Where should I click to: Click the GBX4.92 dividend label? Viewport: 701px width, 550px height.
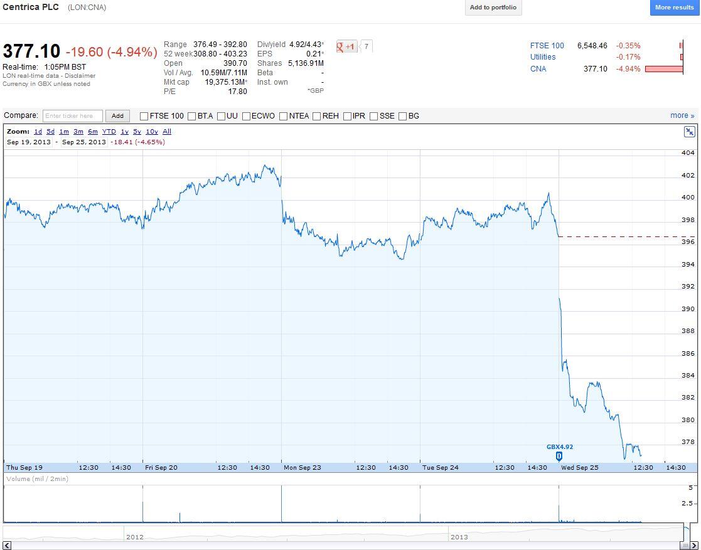(x=559, y=447)
